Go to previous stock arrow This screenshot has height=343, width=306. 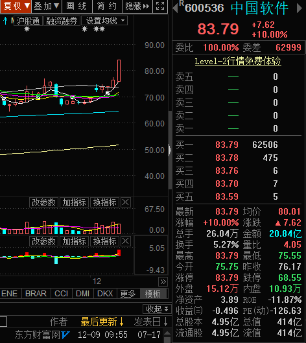[x=175, y=8]
